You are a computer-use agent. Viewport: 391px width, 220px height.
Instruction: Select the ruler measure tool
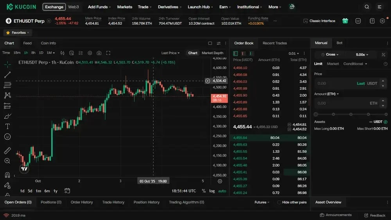[x=7, y=151]
